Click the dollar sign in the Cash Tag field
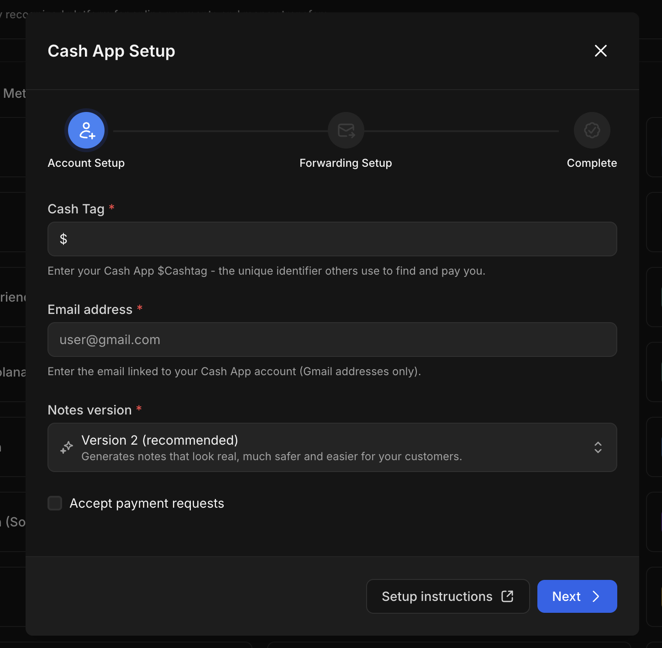 (x=63, y=239)
